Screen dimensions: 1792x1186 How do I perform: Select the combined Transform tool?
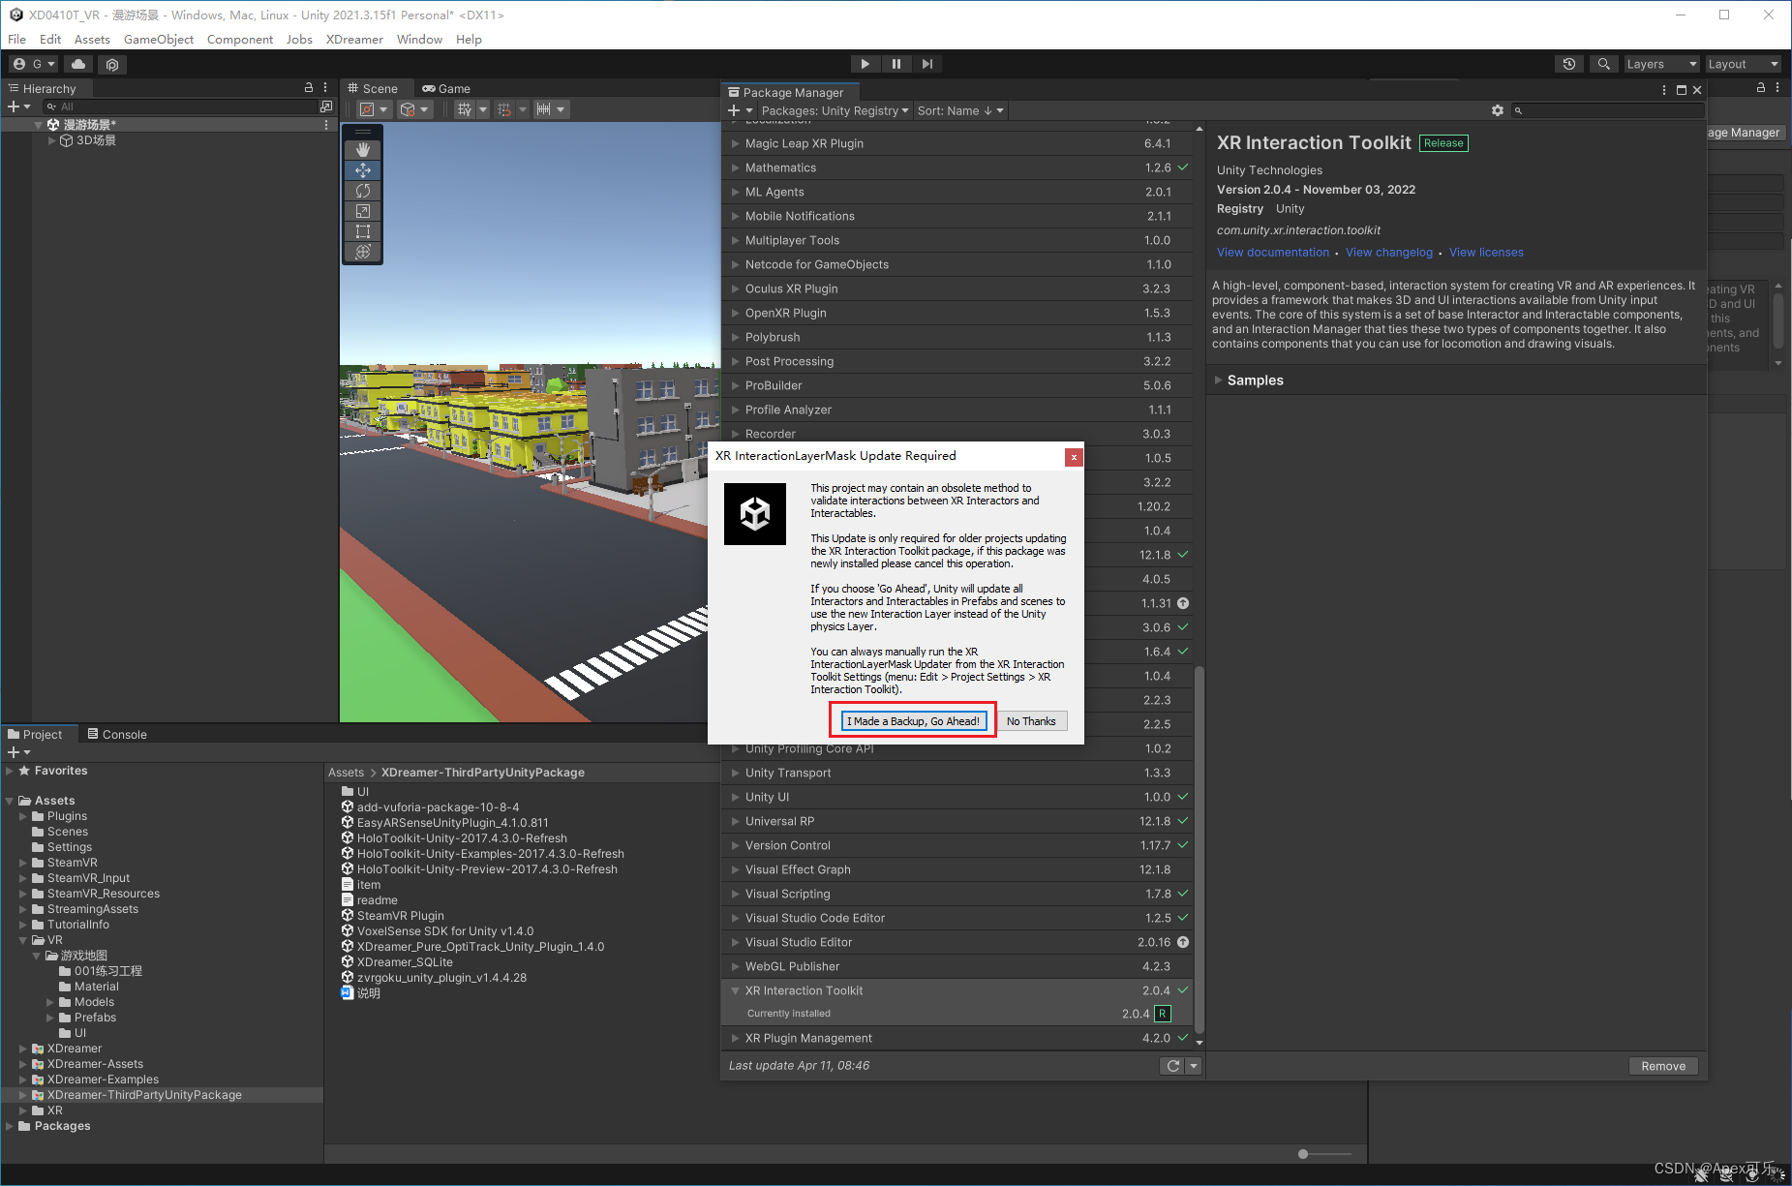click(363, 252)
